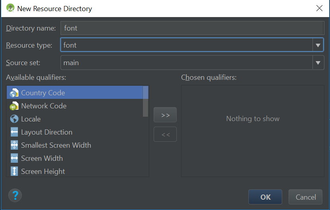Click the Screen Height icon
Screen dimensions: 330x210
pos(14,171)
